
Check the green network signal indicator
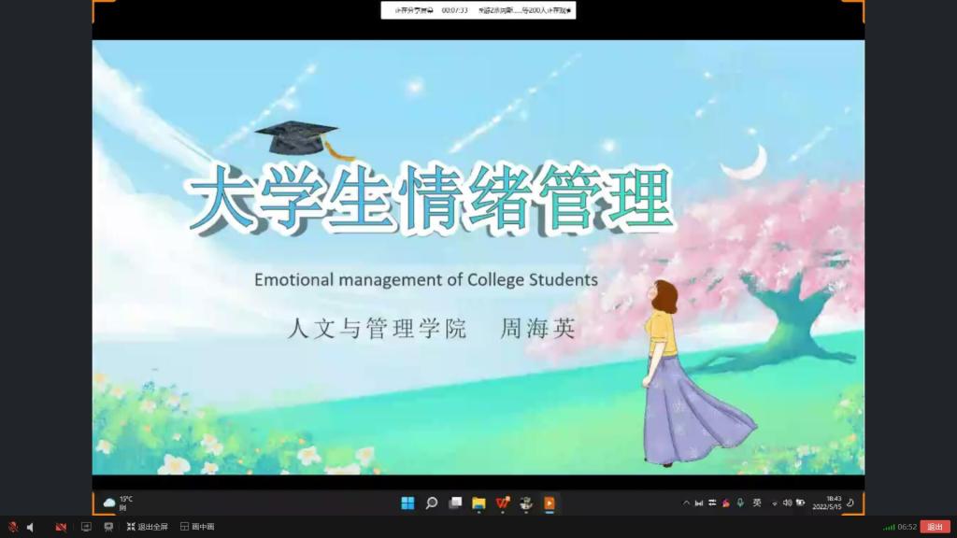click(889, 527)
